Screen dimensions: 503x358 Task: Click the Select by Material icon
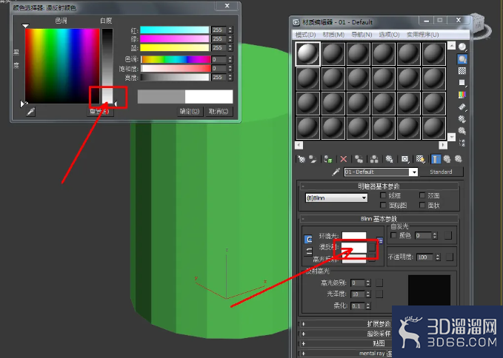coord(462,131)
